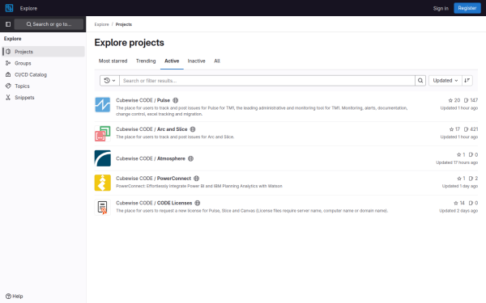Viewport: 486px width, 303px height.
Task: Open Cubewise CODE / Pulse project link
Action: pos(143,100)
